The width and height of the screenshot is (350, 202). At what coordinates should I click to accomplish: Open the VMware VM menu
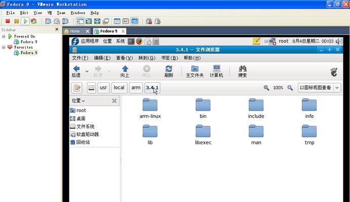[x=49, y=13]
